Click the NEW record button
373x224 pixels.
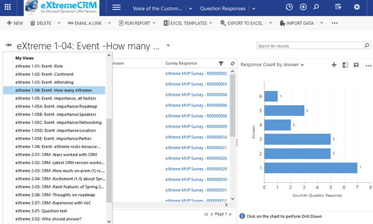pyautogui.click(x=15, y=23)
